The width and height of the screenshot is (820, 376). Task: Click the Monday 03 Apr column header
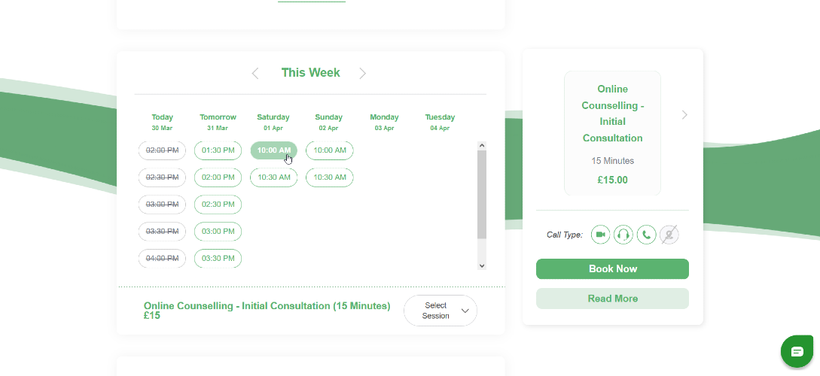(384, 122)
